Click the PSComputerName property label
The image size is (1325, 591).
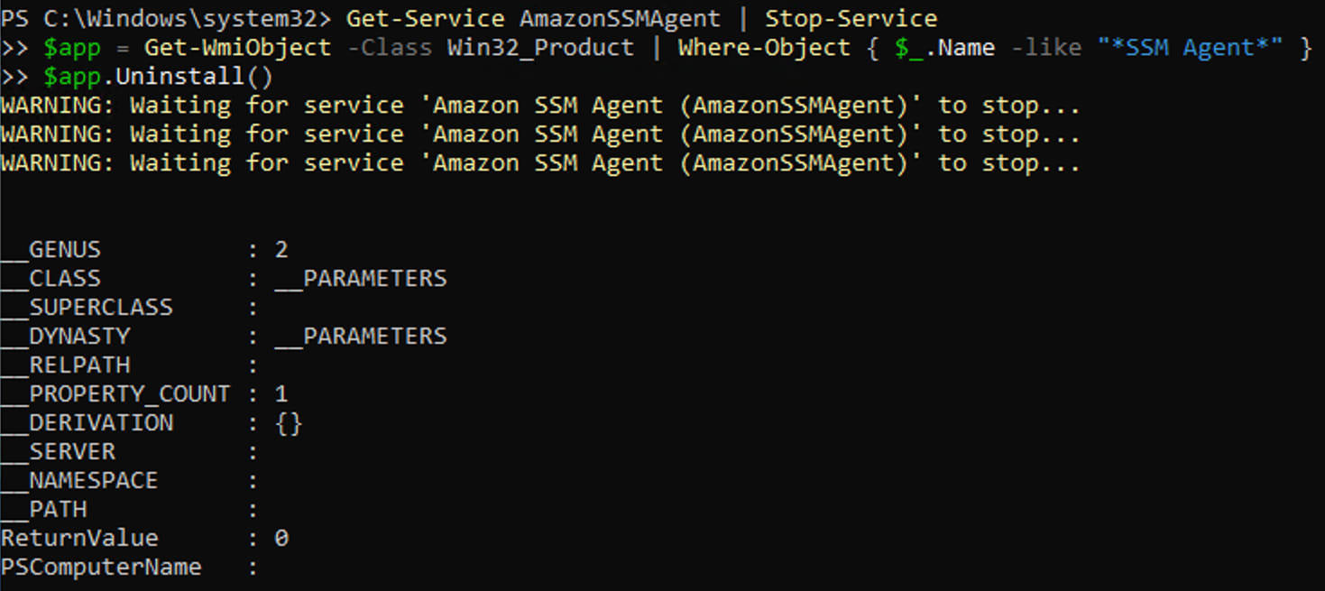pos(101,567)
